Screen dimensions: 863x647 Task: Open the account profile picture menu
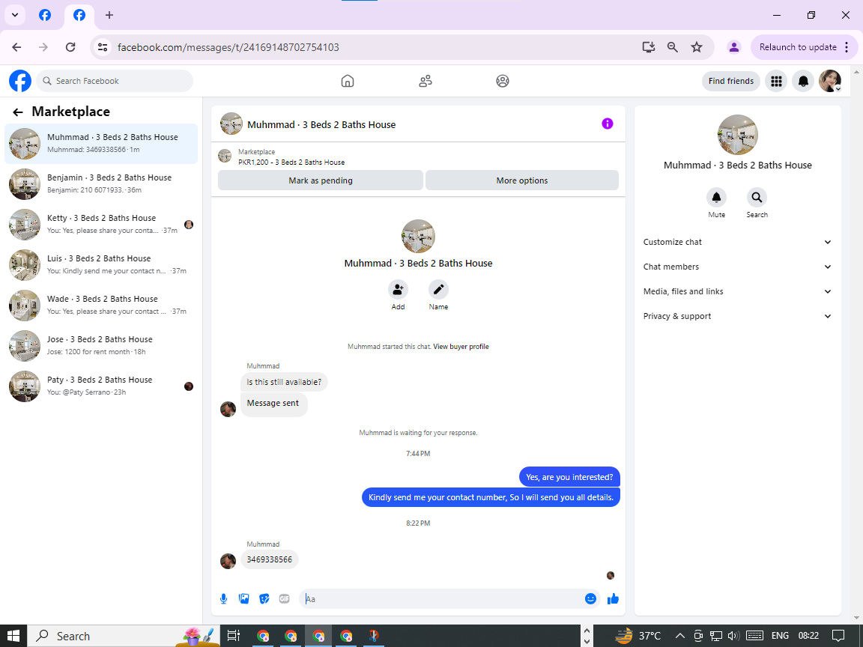point(830,81)
